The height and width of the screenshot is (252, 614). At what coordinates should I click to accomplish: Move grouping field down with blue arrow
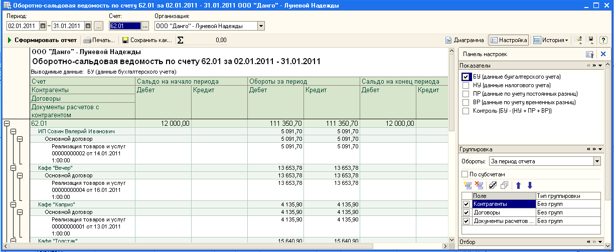[529, 185]
